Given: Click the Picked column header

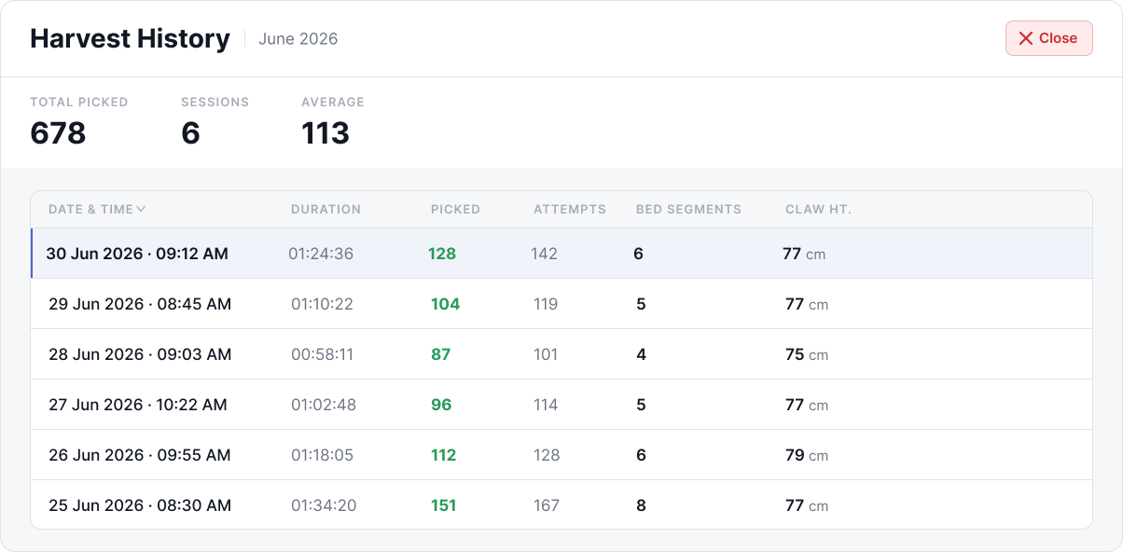Looking at the screenshot, I should coord(455,209).
